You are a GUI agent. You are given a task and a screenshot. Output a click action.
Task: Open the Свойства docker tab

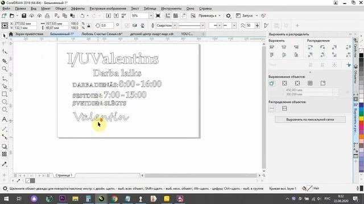tap(355, 48)
